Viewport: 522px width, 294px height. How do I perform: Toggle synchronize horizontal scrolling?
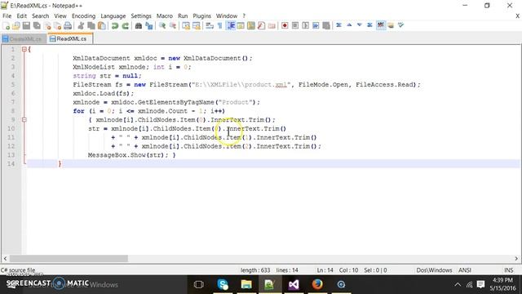coord(197,25)
